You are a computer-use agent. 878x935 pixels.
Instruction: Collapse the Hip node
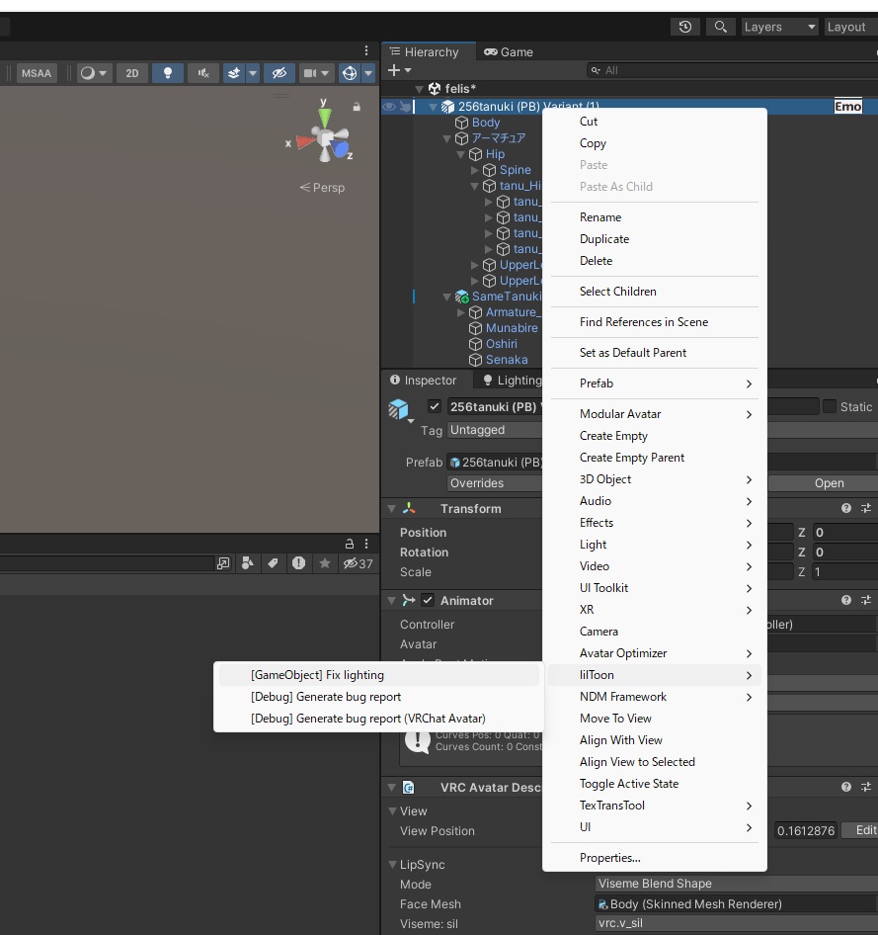[x=460, y=154]
